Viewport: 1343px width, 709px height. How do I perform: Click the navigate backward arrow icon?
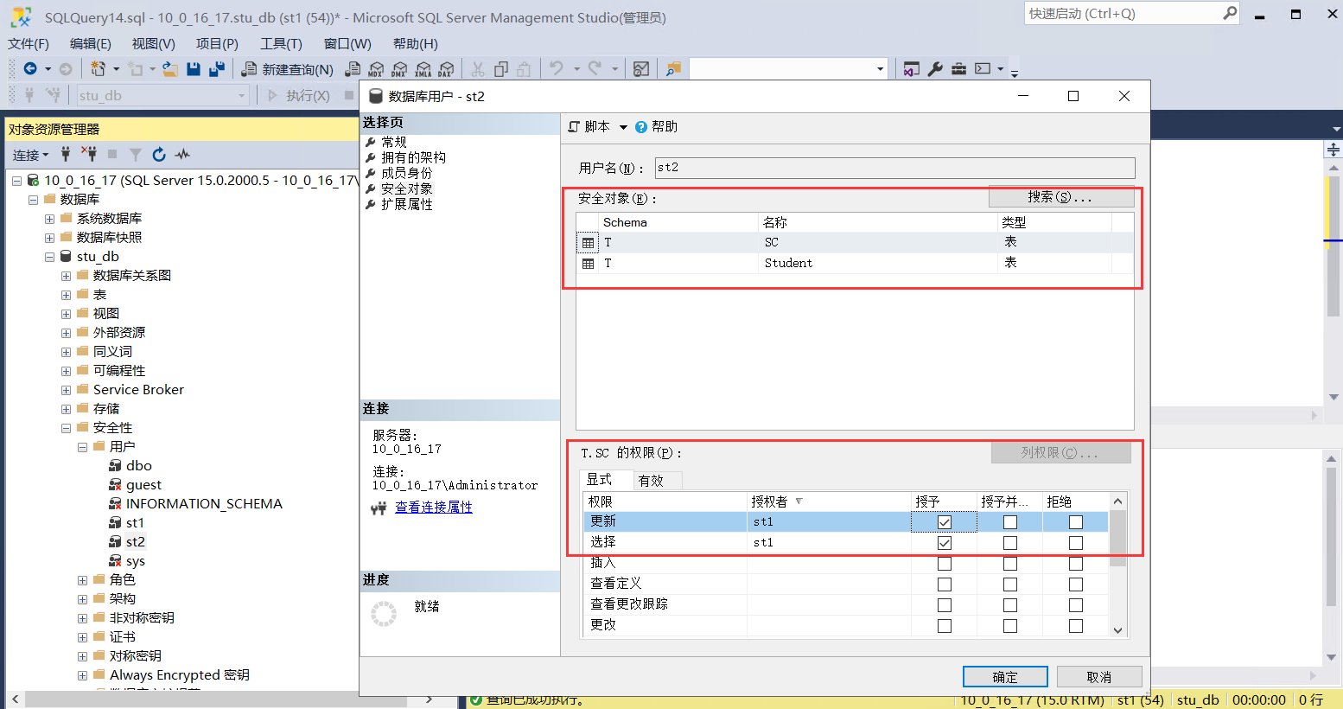30,68
